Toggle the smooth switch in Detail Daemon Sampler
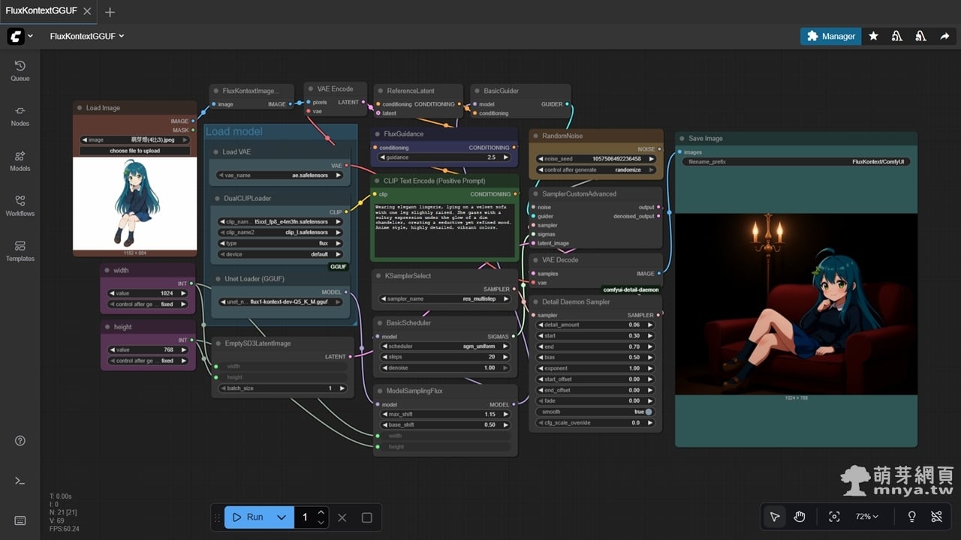 pyautogui.click(x=648, y=412)
